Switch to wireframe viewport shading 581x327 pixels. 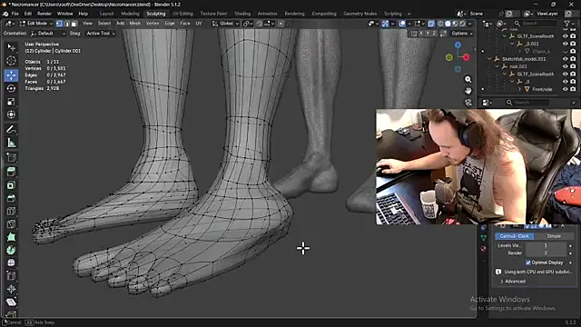(x=440, y=24)
